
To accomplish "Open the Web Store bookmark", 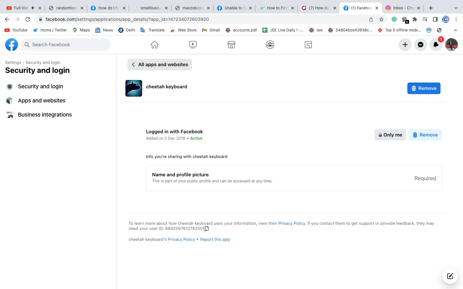I will (x=183, y=30).
